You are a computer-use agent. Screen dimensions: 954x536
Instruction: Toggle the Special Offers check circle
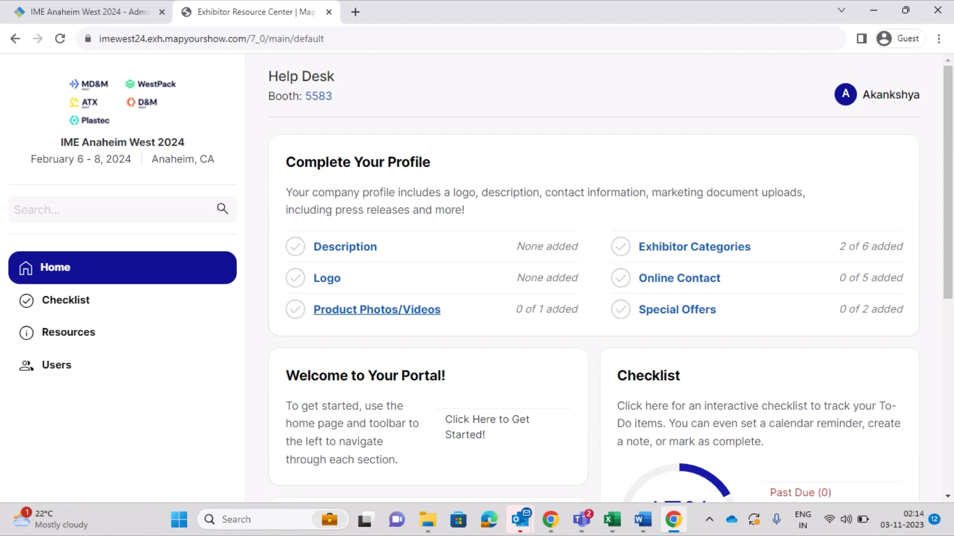tap(621, 309)
